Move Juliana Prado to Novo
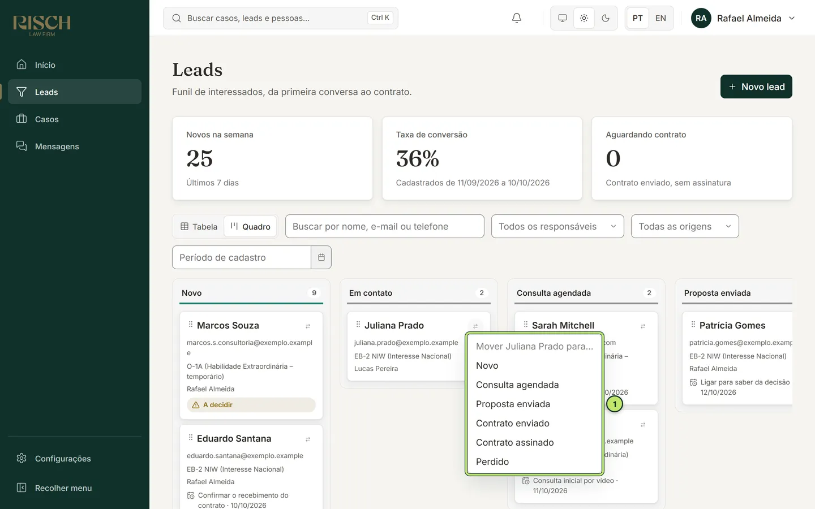Screen dimensions: 815x509 tap(534, 365)
